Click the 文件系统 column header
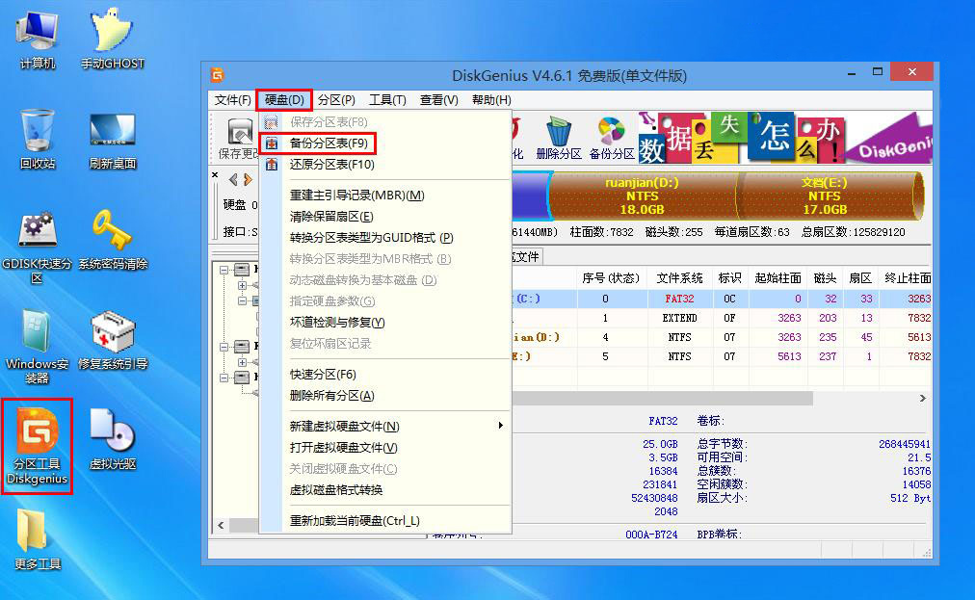The width and height of the screenshot is (975, 600). point(679,278)
